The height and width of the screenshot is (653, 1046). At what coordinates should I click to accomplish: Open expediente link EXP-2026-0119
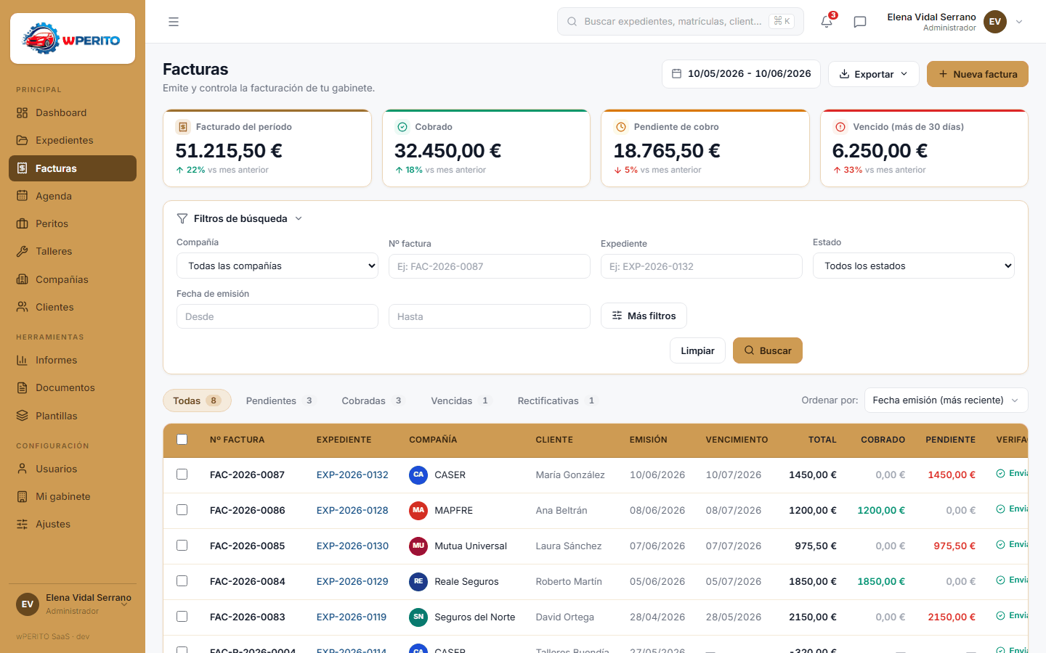(x=352, y=617)
